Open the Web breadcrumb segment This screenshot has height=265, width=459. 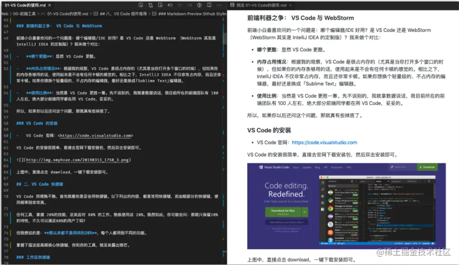click(5, 14)
